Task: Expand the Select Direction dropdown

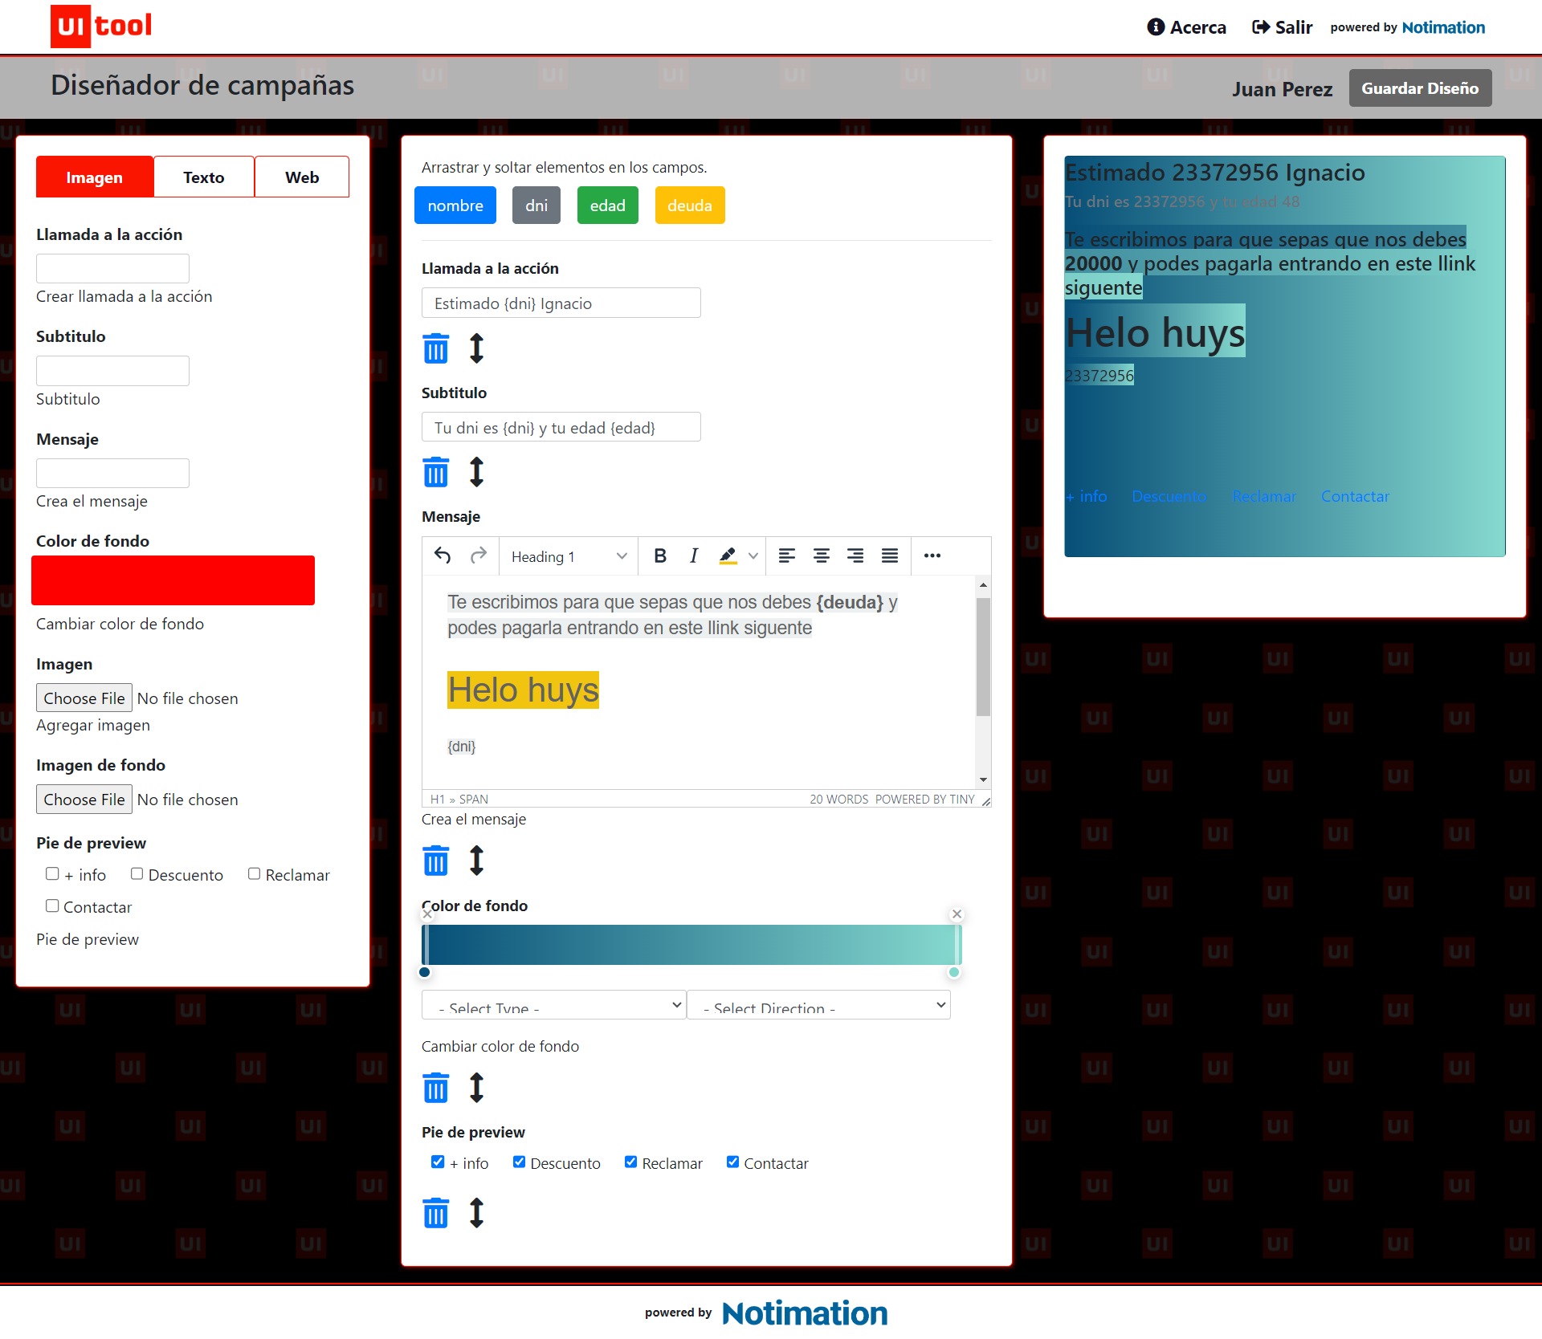Action: coord(819,1005)
